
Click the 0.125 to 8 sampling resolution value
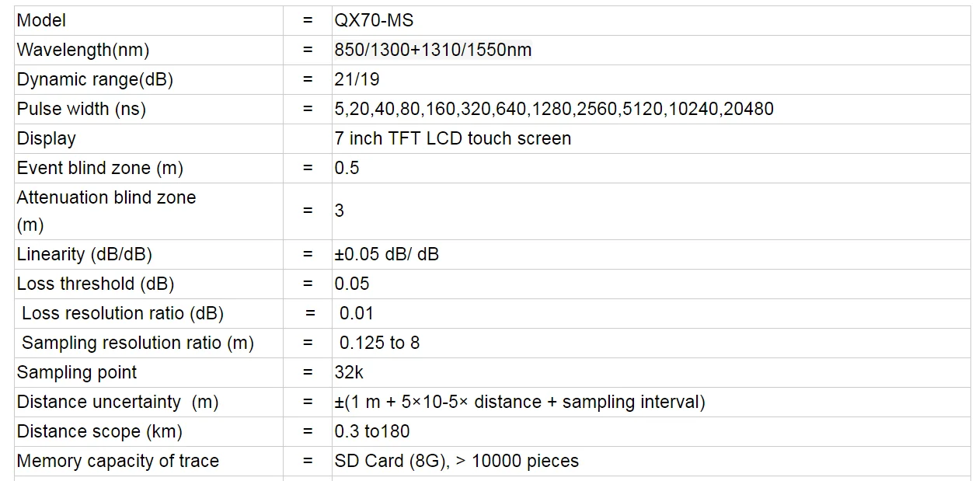click(379, 343)
